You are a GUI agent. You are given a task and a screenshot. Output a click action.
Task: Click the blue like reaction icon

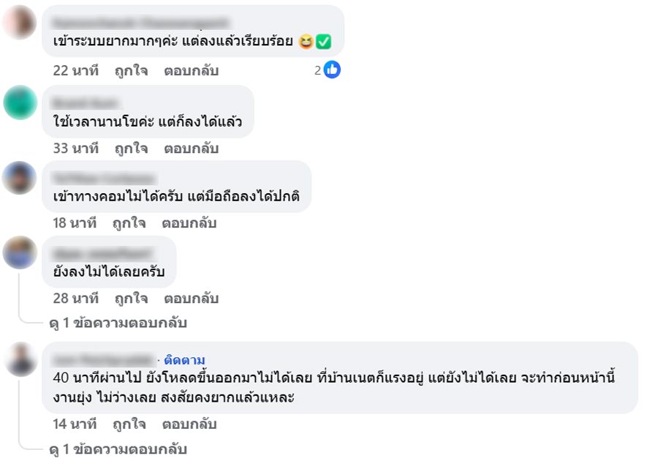(x=332, y=70)
